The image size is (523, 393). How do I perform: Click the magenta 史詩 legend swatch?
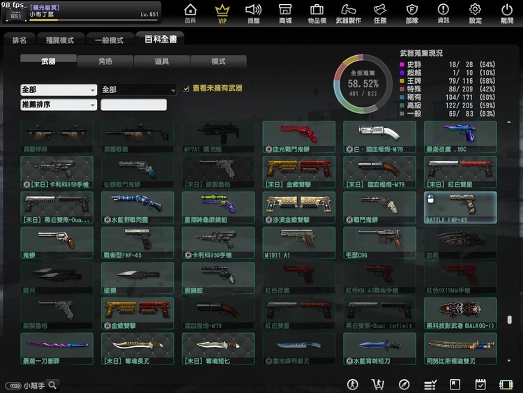point(402,64)
